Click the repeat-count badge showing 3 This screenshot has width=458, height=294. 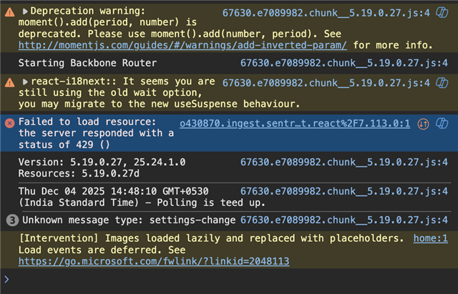[x=9, y=220]
